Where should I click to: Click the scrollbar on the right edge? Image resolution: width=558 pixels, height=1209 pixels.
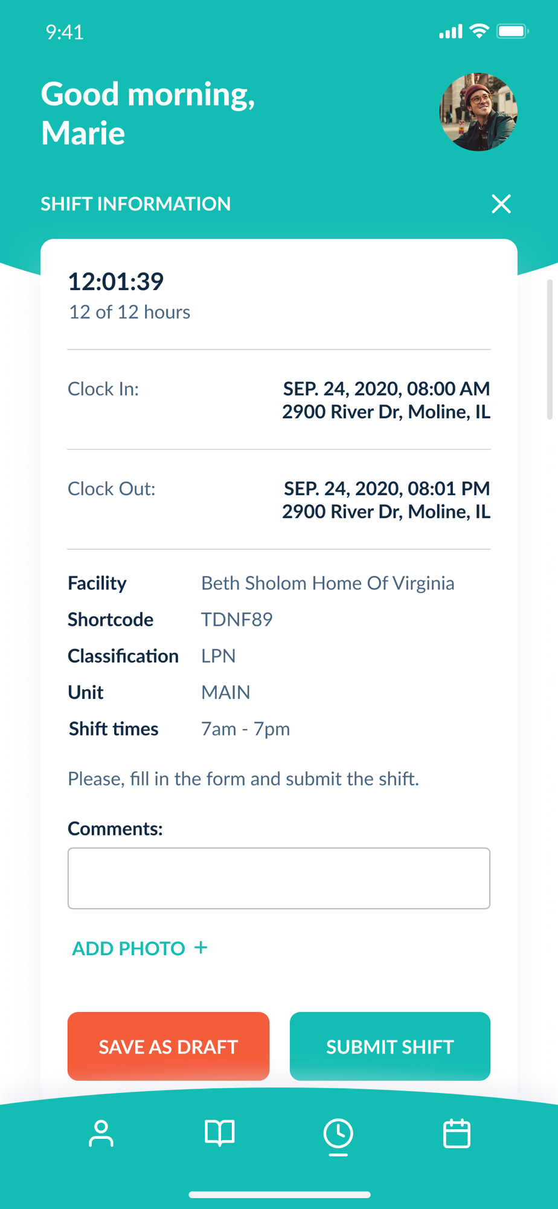[x=550, y=349]
